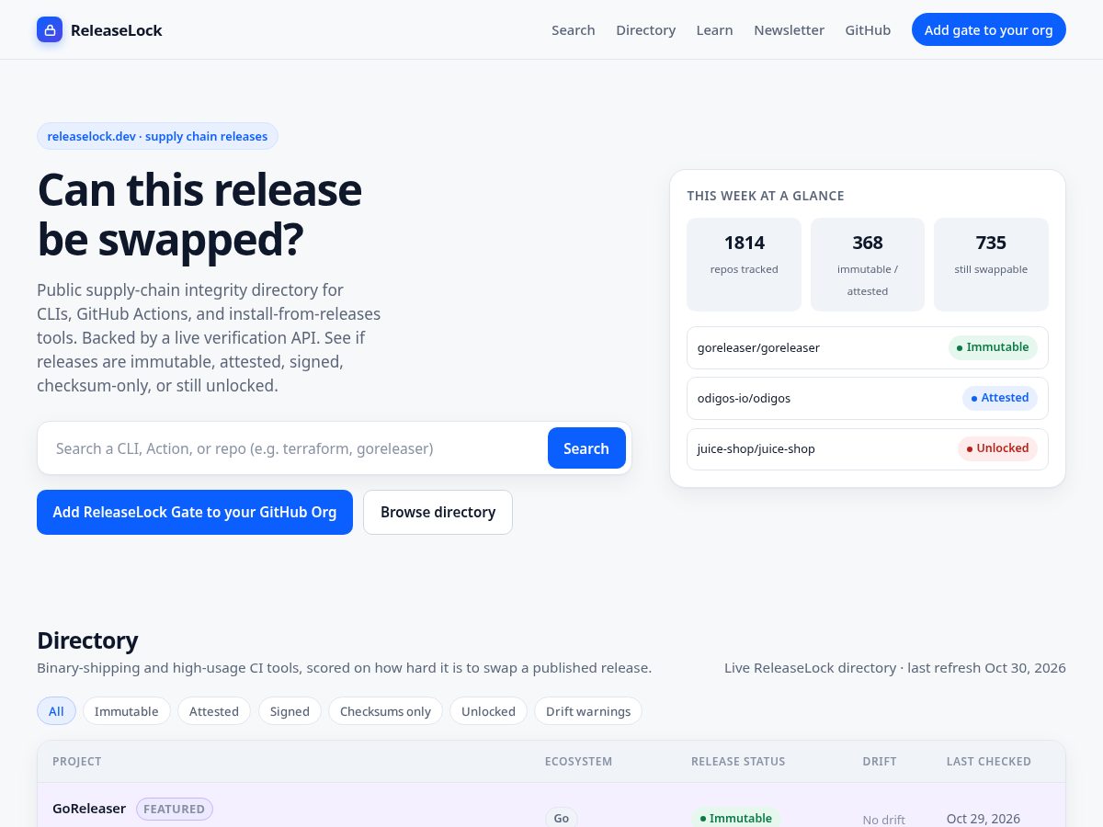This screenshot has height=827, width=1103.
Task: Select the All filter chip
Action: tap(56, 711)
